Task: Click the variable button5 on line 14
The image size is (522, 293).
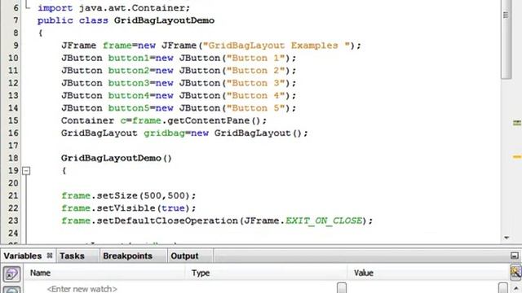Action: [129, 108]
